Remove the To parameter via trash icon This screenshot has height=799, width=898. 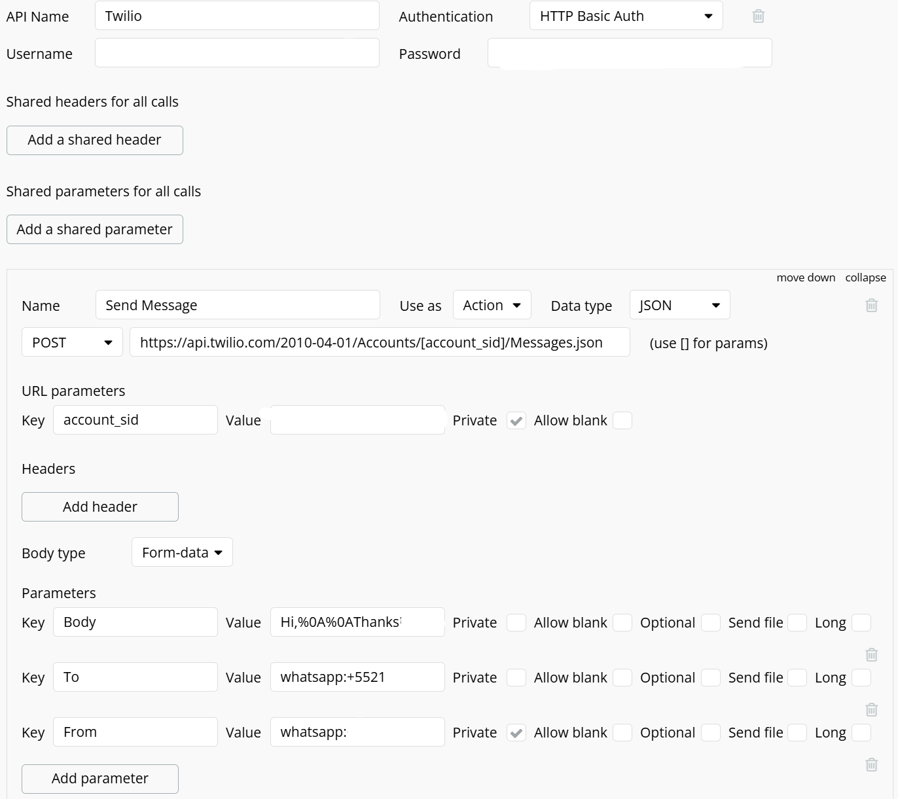coord(871,709)
